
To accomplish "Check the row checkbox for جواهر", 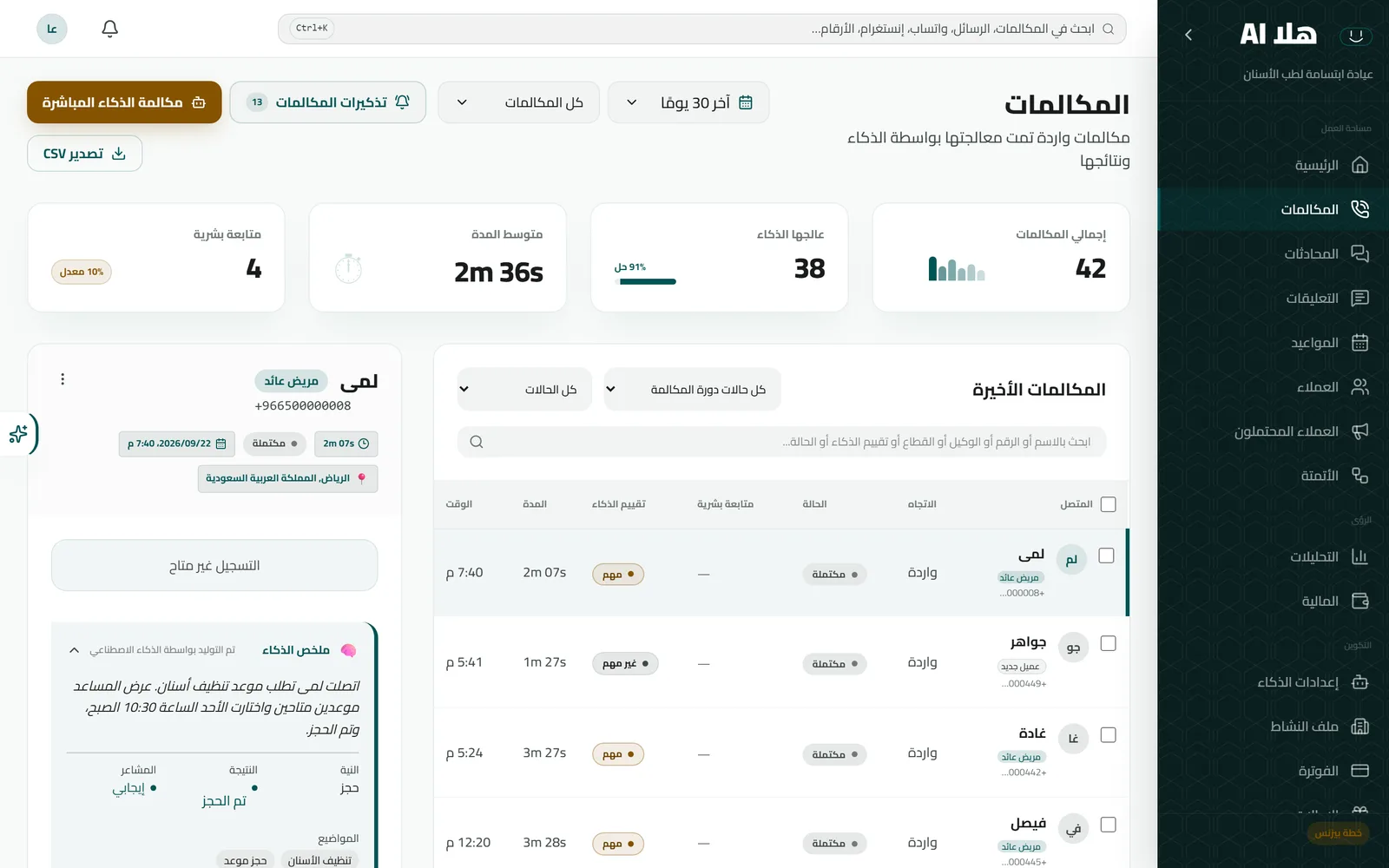I will (1108, 643).
